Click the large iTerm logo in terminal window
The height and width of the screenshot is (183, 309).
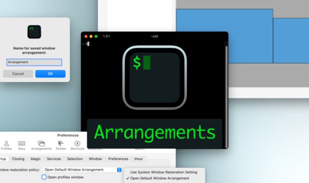[154, 78]
